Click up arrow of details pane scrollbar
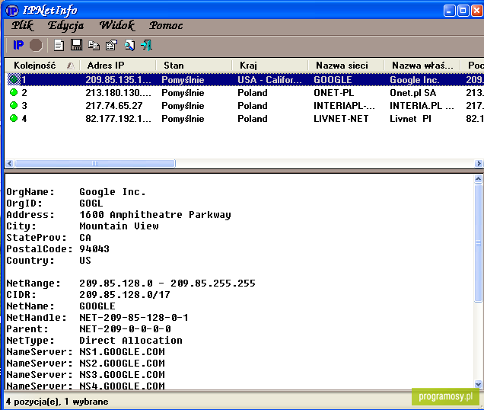This screenshot has height=410, width=484. 478,179
